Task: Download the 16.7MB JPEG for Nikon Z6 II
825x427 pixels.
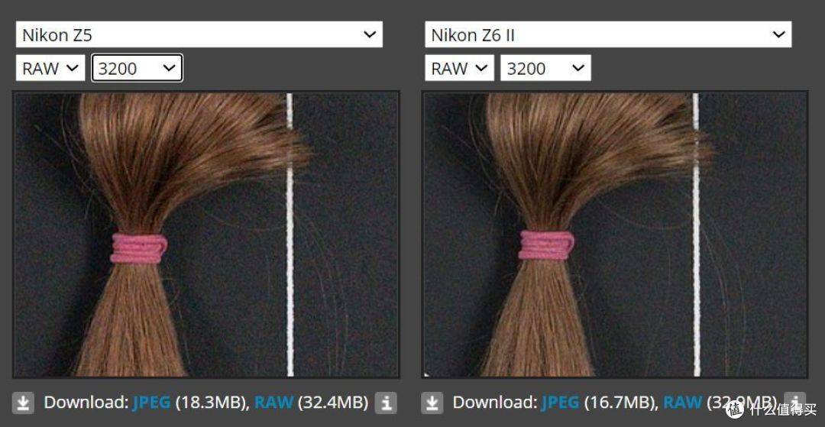Action: point(561,403)
